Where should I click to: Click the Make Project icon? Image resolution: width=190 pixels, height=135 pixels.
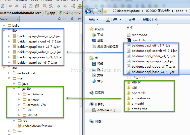point(73,6)
